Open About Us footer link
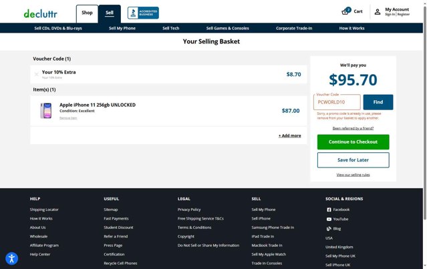The width and height of the screenshot is (427, 269). click(x=37, y=228)
